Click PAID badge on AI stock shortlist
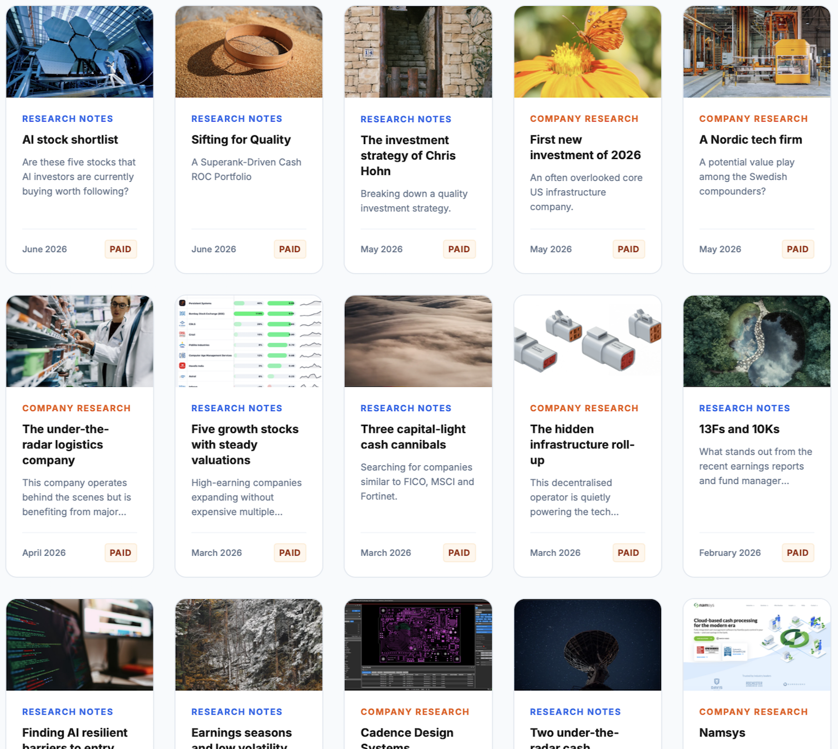 tap(121, 249)
